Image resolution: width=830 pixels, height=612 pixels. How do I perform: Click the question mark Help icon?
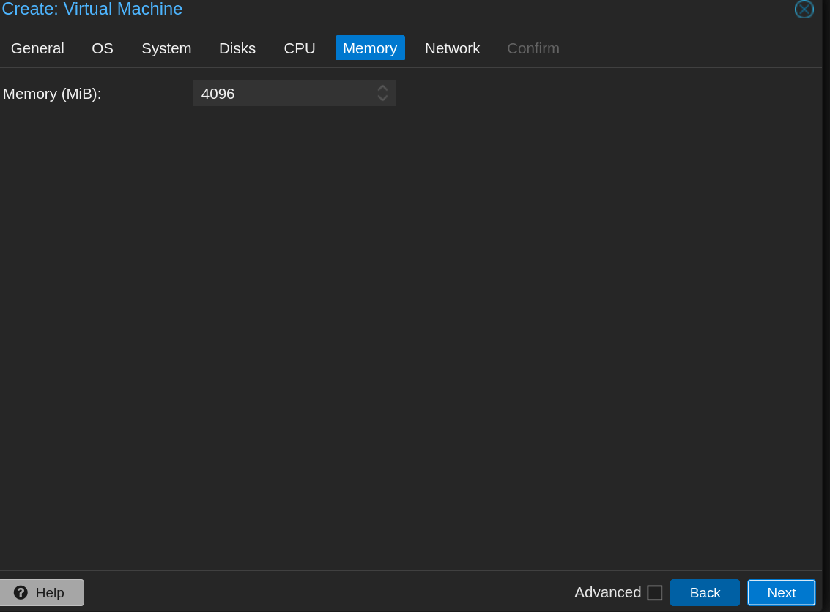pos(21,592)
